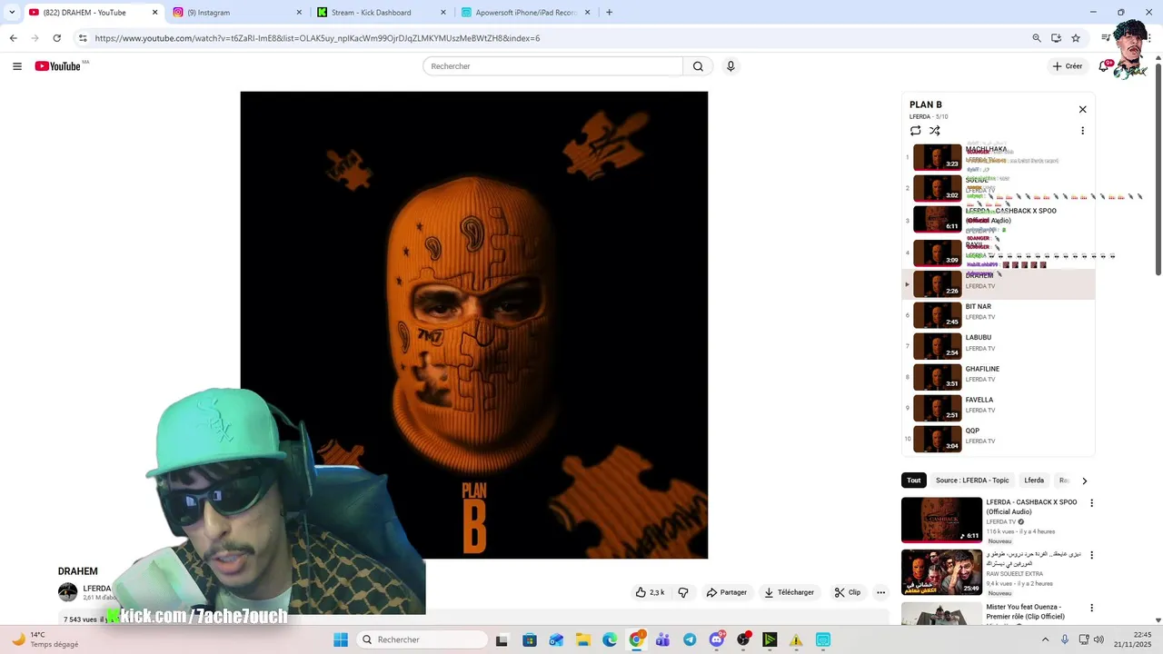Show more filter chips with arrow
1163x654 pixels.
(x=1084, y=481)
